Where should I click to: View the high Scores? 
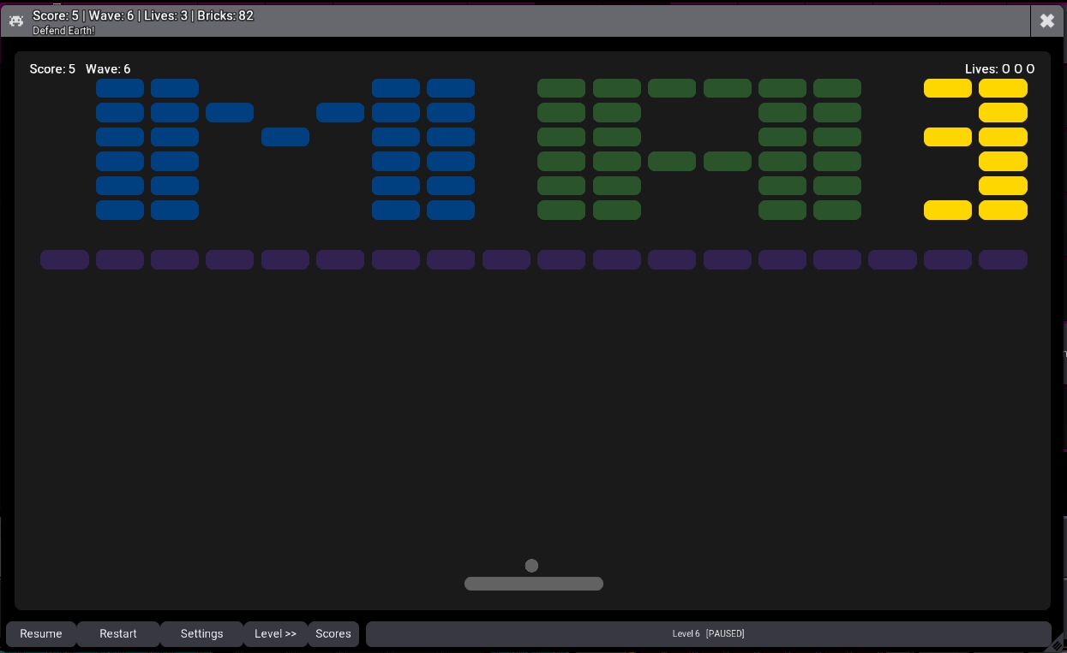click(333, 633)
